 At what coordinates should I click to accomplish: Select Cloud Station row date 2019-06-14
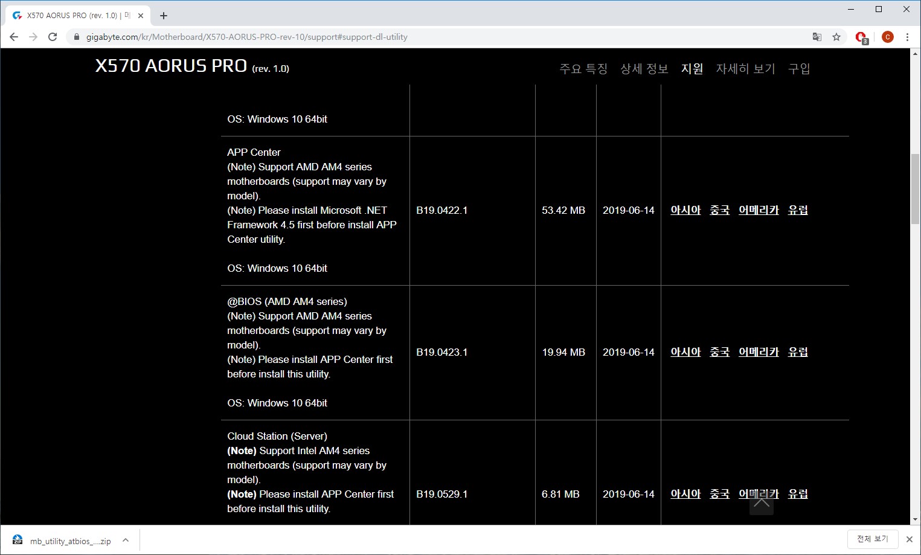click(x=629, y=494)
